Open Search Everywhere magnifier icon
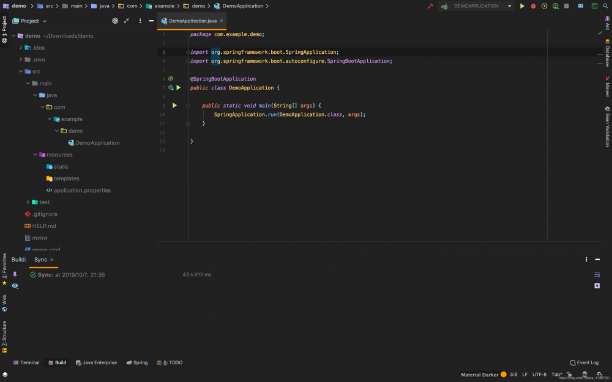Screen dimensions: 612x382 pyautogui.click(x=606, y=6)
